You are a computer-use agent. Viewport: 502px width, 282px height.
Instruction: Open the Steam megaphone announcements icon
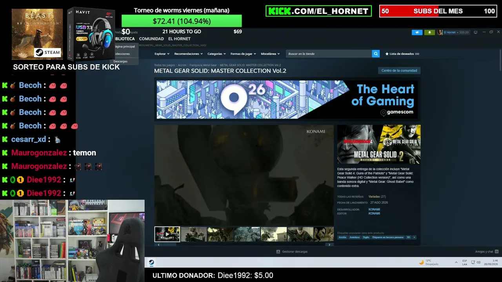point(417,33)
